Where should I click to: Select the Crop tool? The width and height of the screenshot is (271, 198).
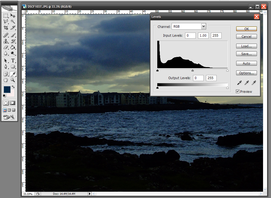click(x=5, y=27)
